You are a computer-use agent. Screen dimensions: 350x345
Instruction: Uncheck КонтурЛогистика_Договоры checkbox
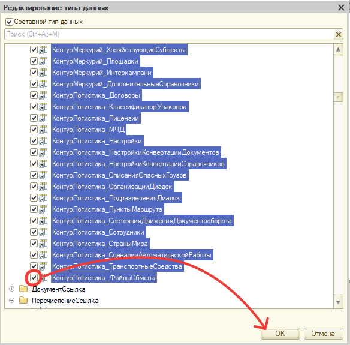coord(34,95)
